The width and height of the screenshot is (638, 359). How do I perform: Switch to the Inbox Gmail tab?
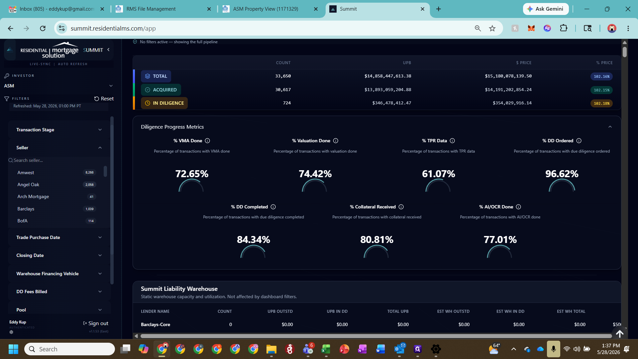(56, 9)
